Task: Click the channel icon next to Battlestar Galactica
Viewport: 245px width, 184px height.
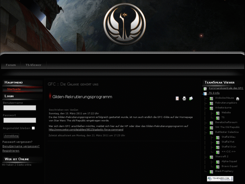Action: 211,133
